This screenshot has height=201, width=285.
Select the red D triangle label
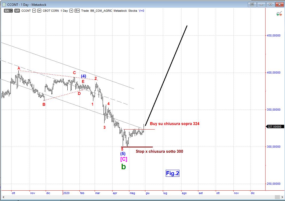[79, 94]
